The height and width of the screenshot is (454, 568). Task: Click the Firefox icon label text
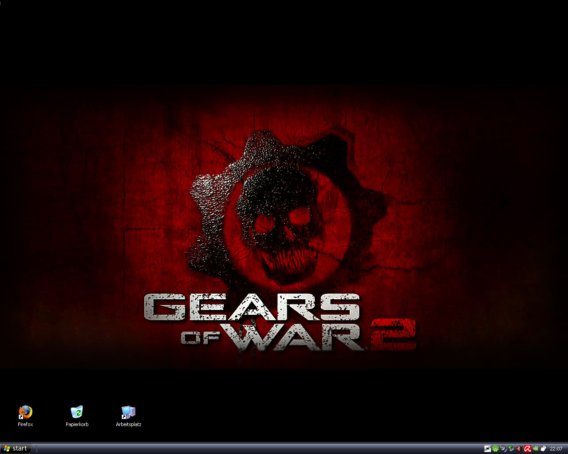(25, 424)
